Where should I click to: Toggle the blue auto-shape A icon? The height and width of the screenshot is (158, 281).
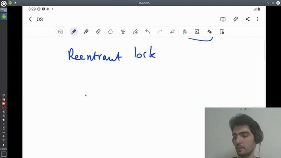[x=184, y=32]
